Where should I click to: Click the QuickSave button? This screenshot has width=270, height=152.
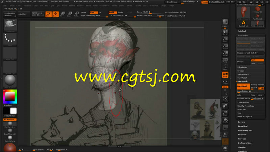172,2
